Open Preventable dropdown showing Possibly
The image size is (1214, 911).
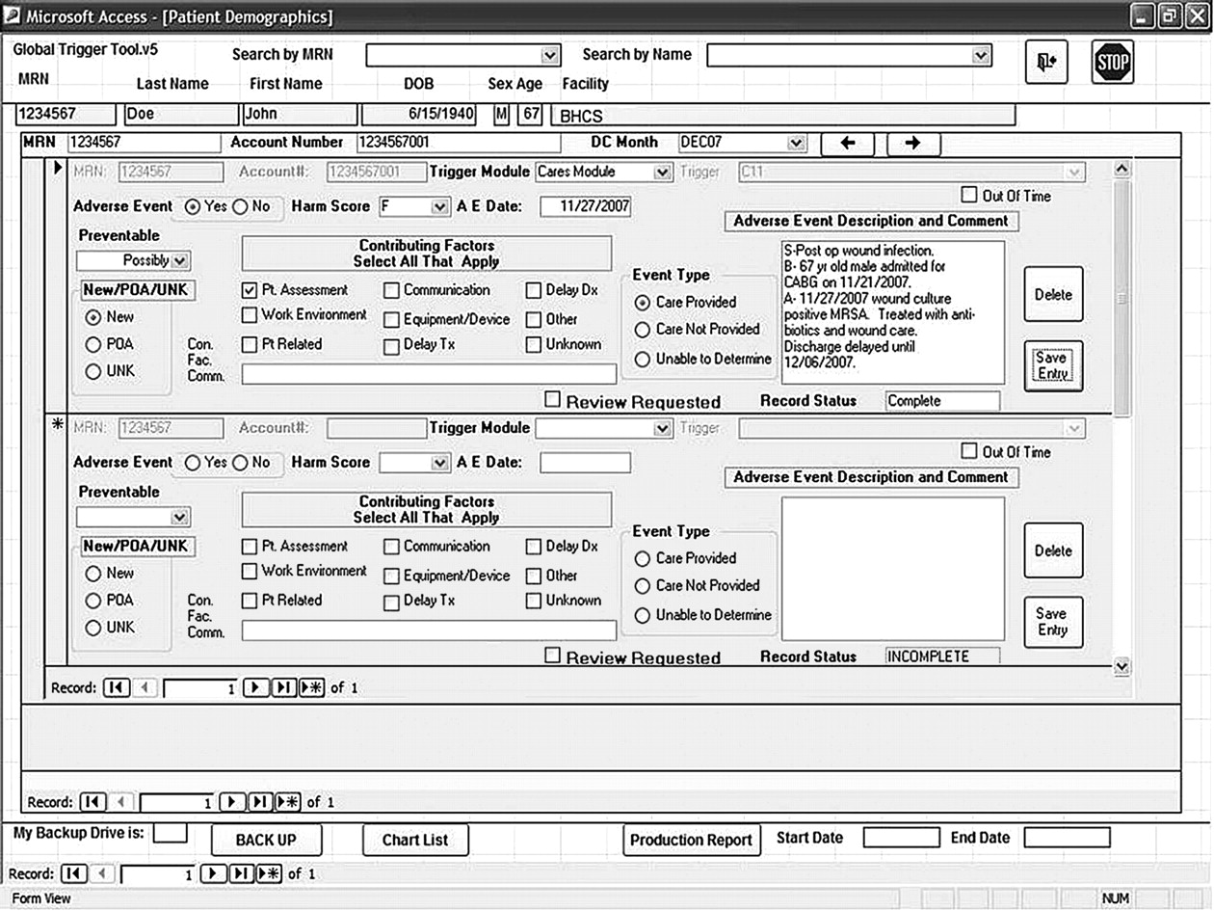(181, 260)
